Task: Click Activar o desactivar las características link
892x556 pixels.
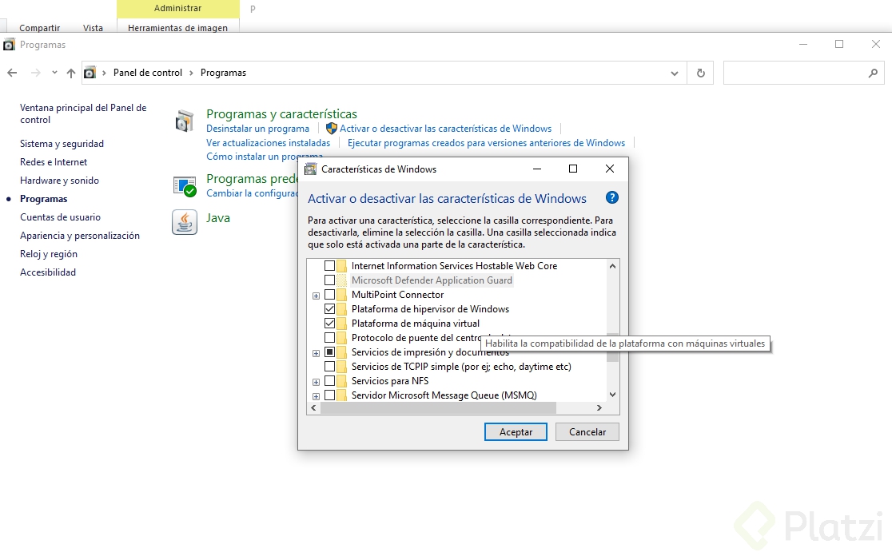Action: 445,129
